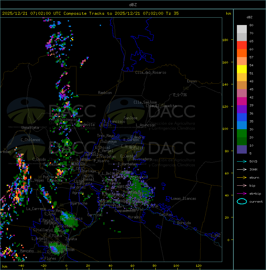This screenshot has width=266, height=270.
Task: Click the 120 tick on the bottom axis
Action: click(199, 266)
